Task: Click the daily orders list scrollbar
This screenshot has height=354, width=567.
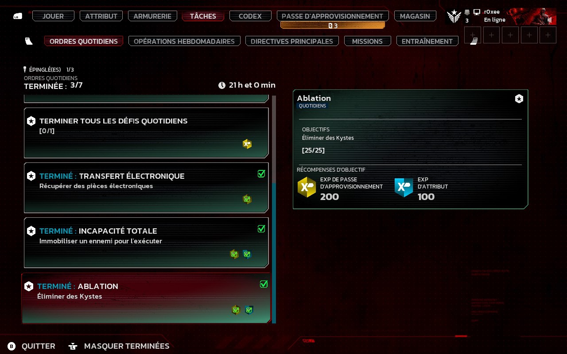Action: point(274,209)
